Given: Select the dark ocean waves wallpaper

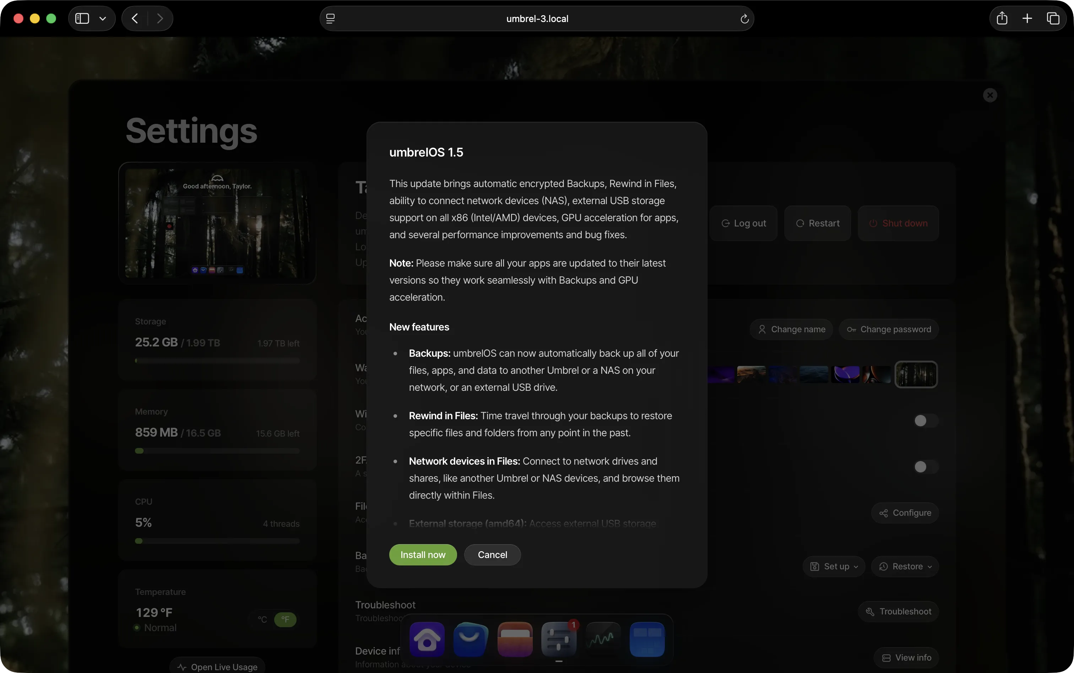Looking at the screenshot, I should click(x=814, y=374).
